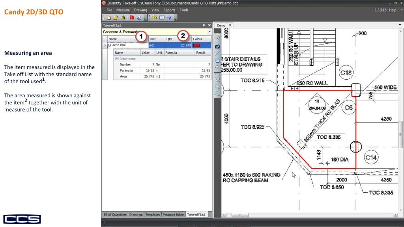Open the drawing tabs list dropdown arrow
This screenshot has height=227, width=404.
[x=400, y=25]
